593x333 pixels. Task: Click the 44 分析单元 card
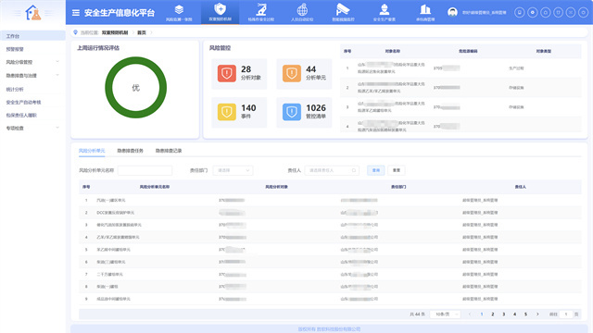pos(304,74)
